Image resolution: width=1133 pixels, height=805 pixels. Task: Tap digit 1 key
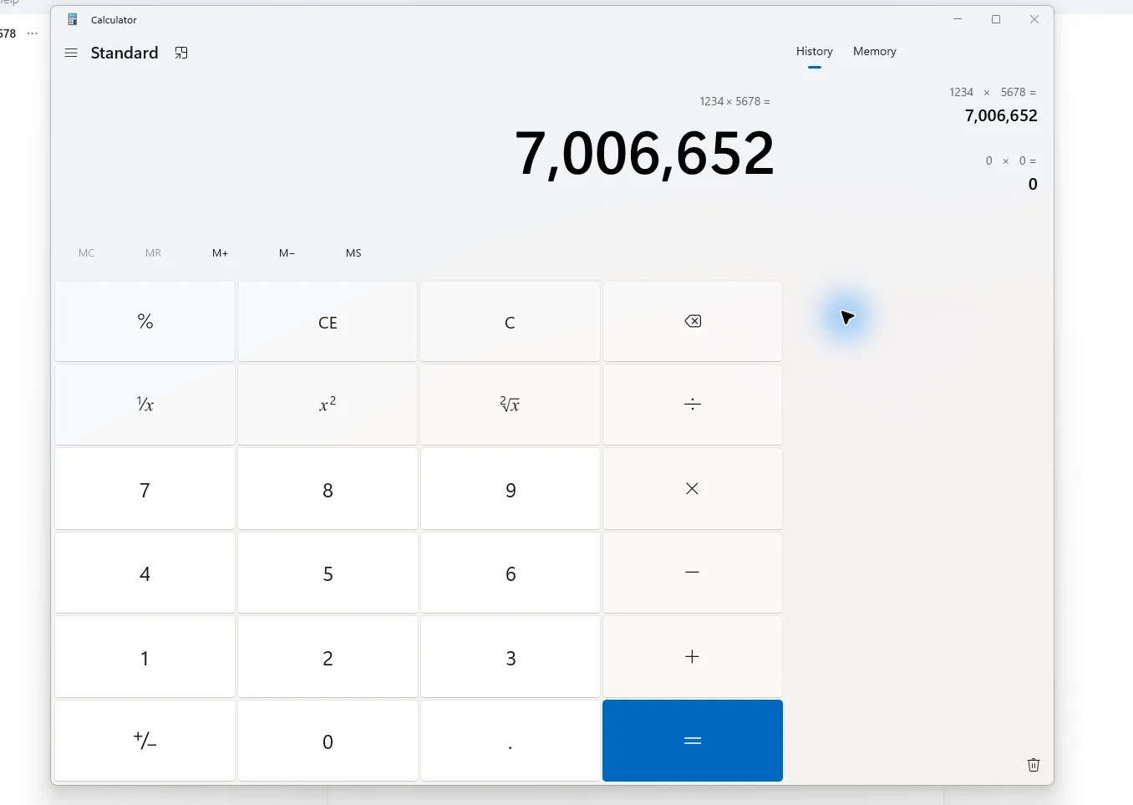pos(145,657)
